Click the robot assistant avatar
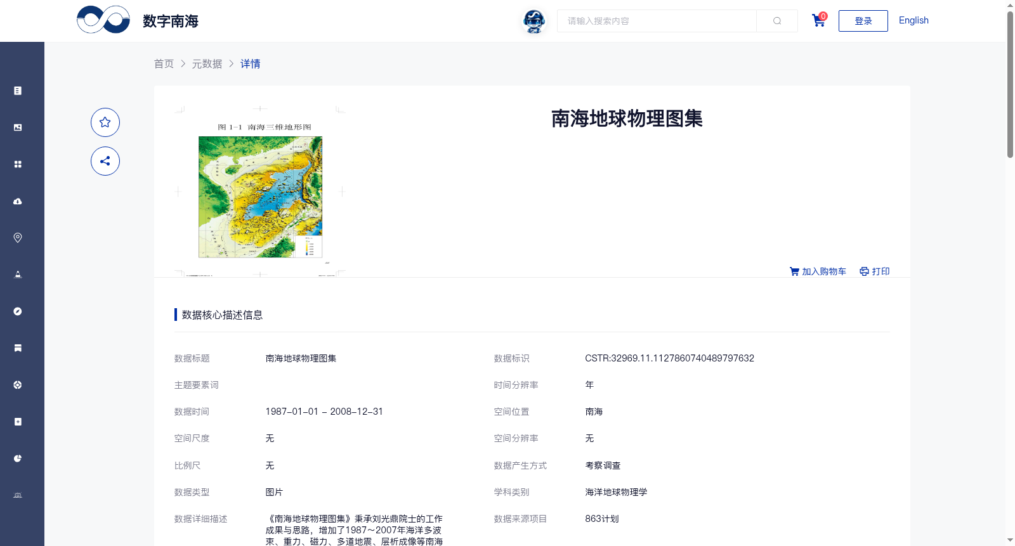Screen dimensions: 1015x546 point(534,21)
